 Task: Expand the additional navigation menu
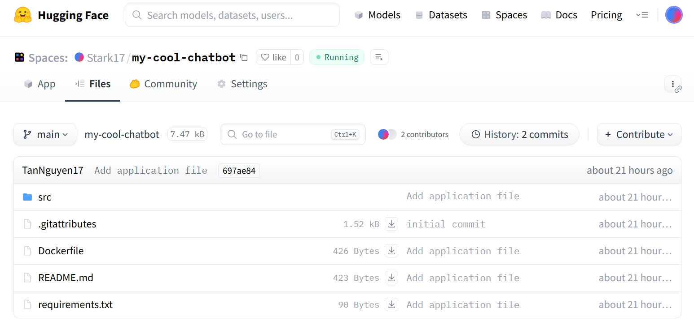point(642,15)
